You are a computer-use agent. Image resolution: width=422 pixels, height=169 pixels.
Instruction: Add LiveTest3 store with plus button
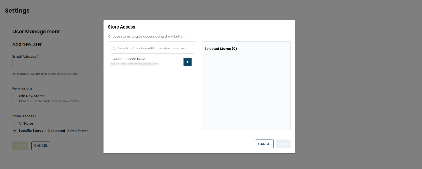tap(187, 62)
